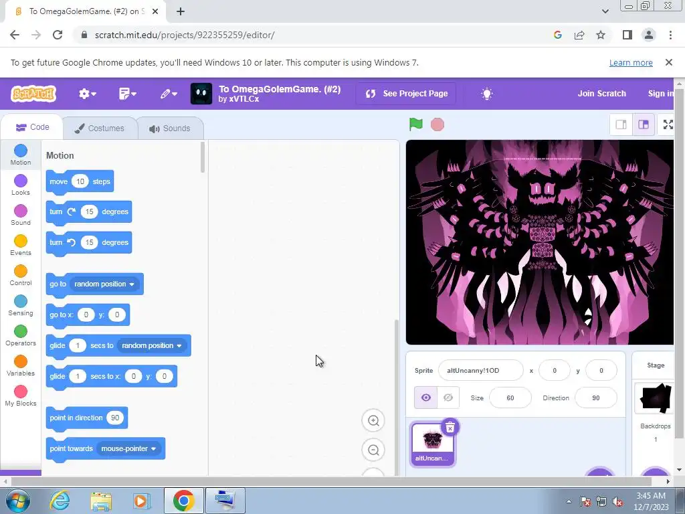This screenshot has height=514, width=685.
Task: Open the Edit pencil menu
Action: [x=168, y=94]
